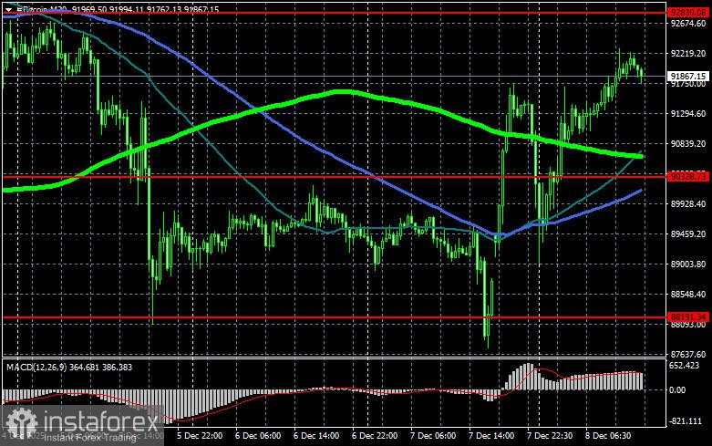Select the 90839.20 price axis value
This screenshot has height=446, width=712.
(688, 143)
